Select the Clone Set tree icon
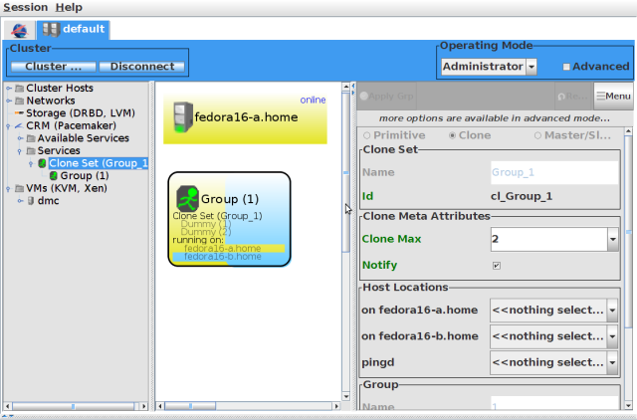The image size is (637, 420). (42, 163)
